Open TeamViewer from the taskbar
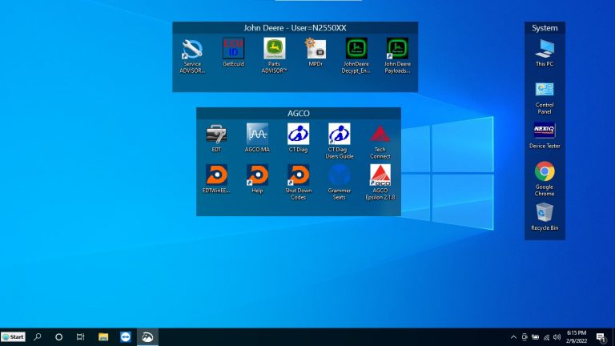This screenshot has height=346, width=615. tap(126, 337)
